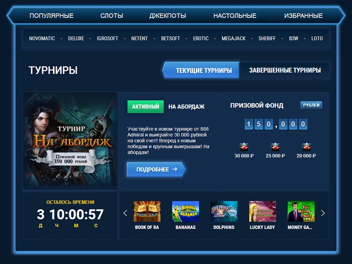Viewport: 352px width, 264px height.
Task: Open the Dolphins Pearl game icon
Action: point(224,211)
